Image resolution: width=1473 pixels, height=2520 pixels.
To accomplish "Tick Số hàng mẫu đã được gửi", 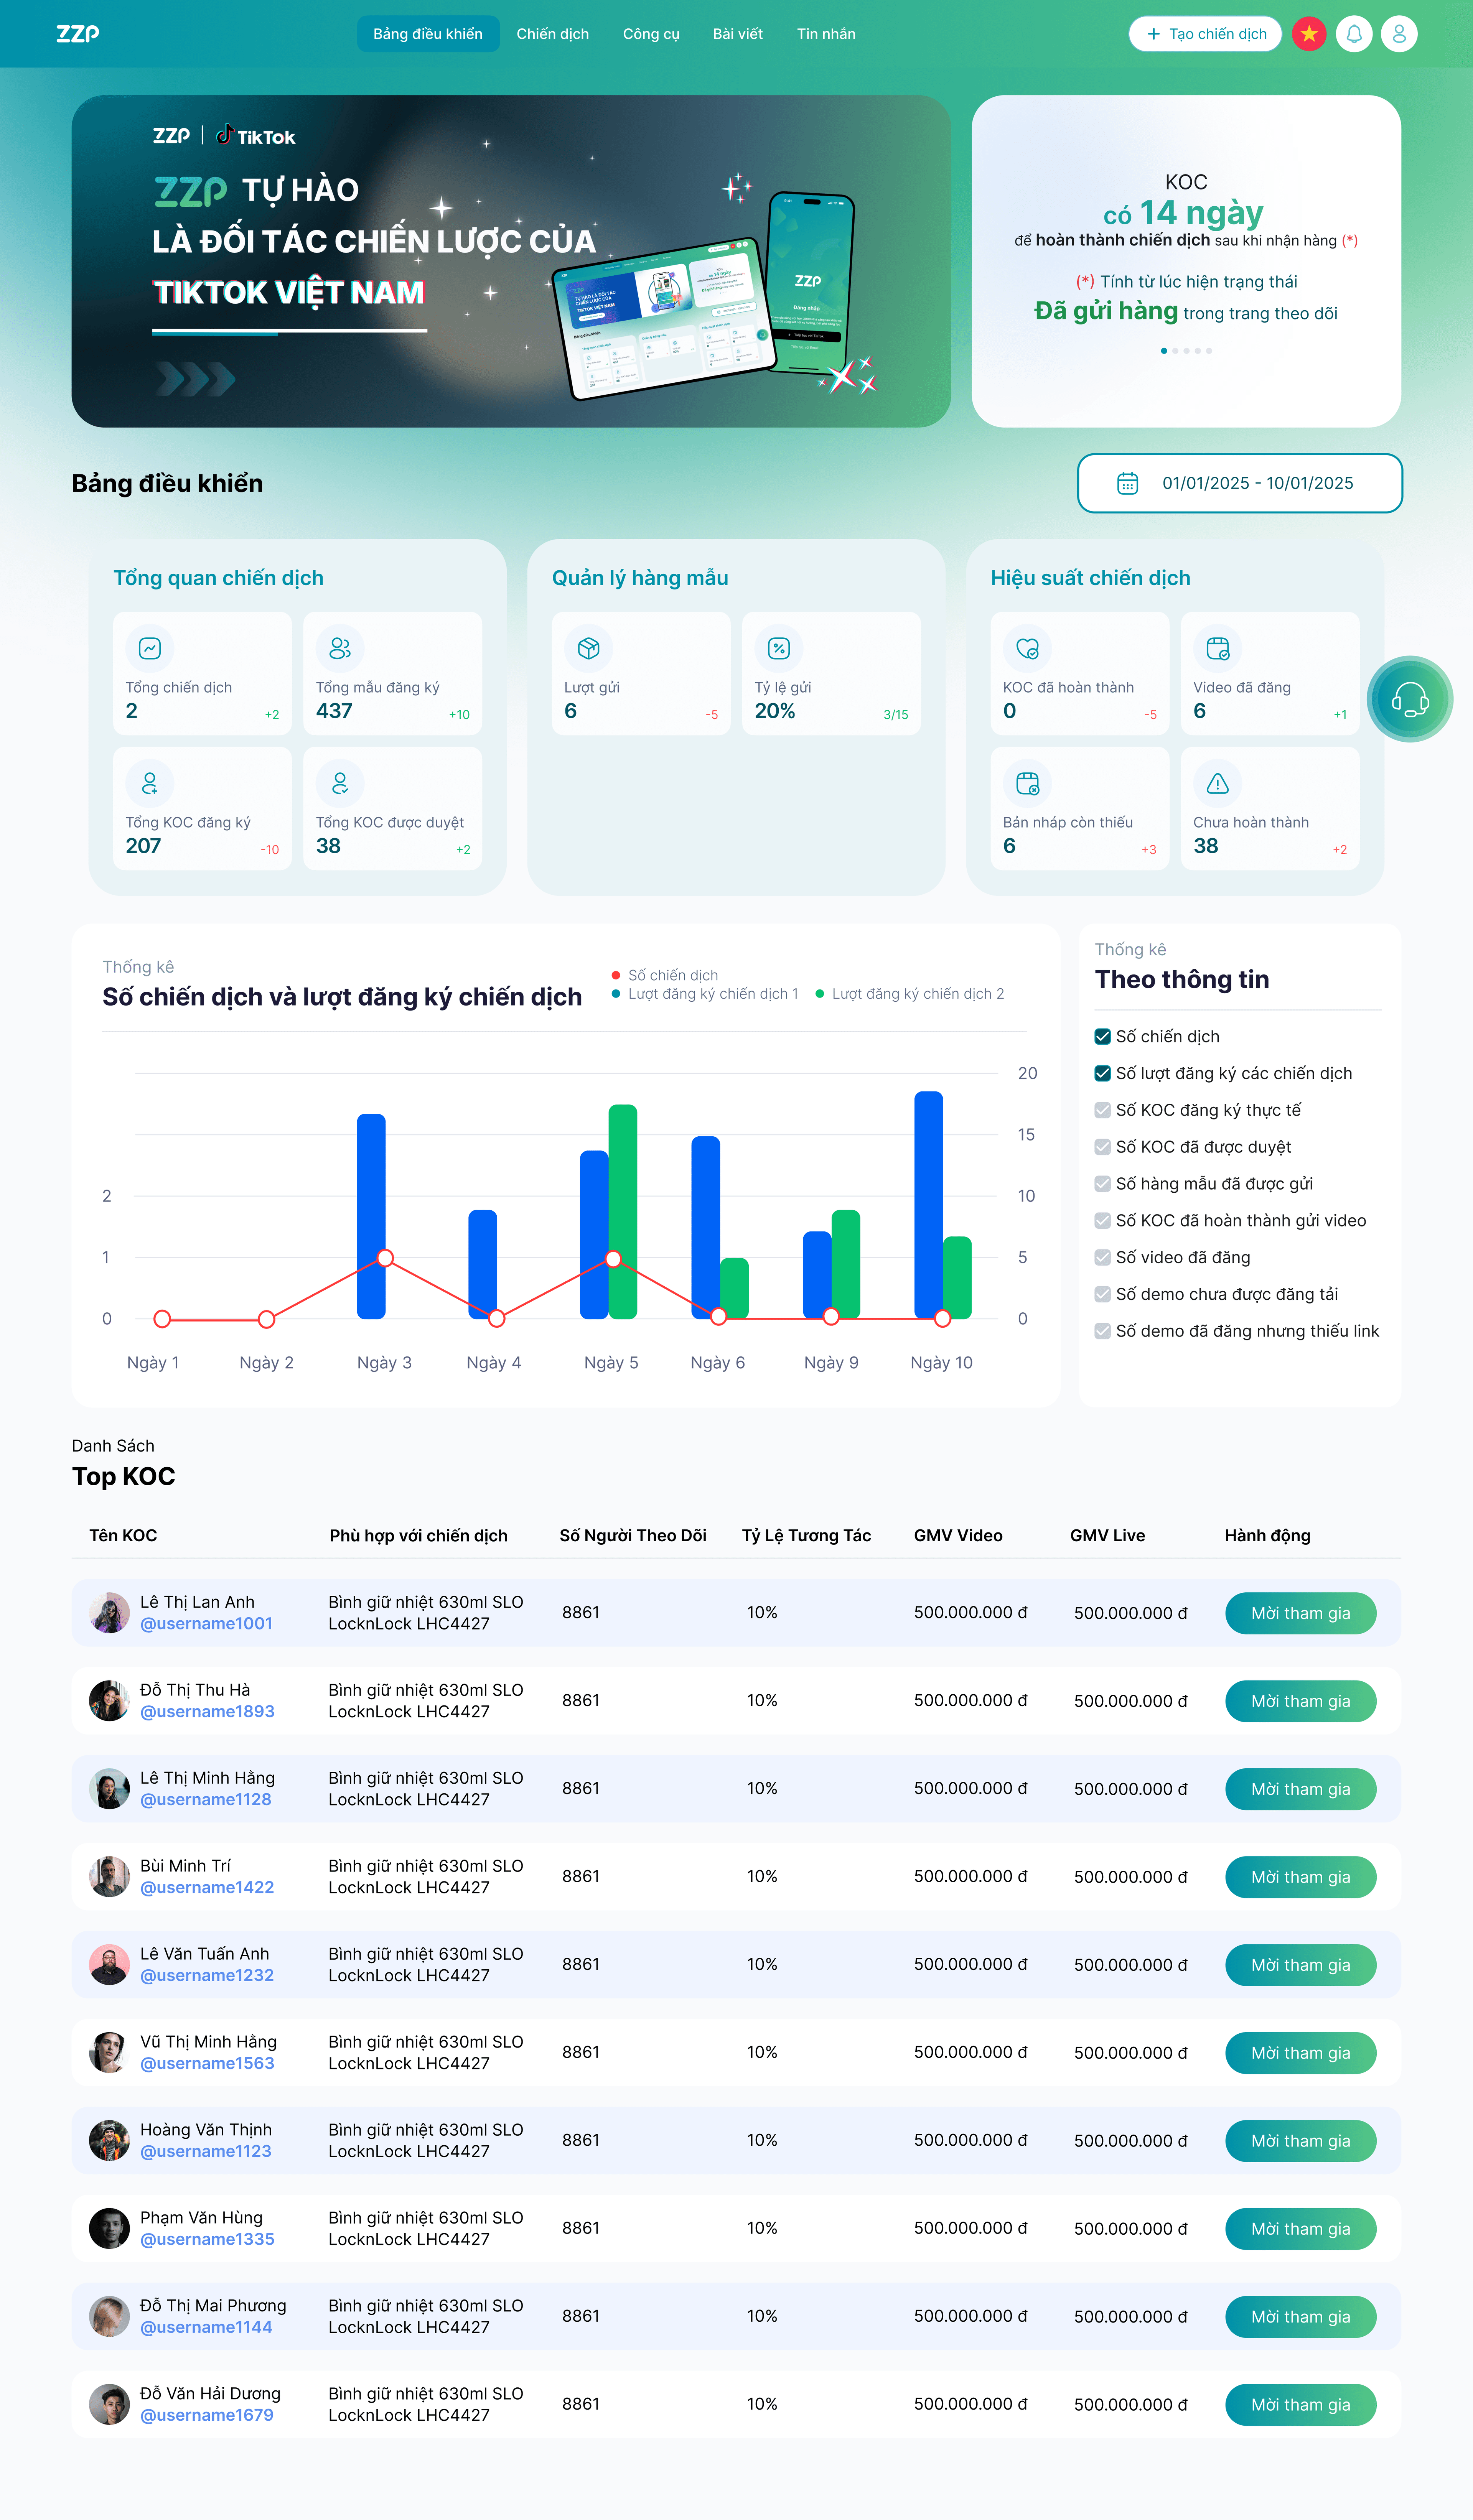I will tap(1102, 1184).
